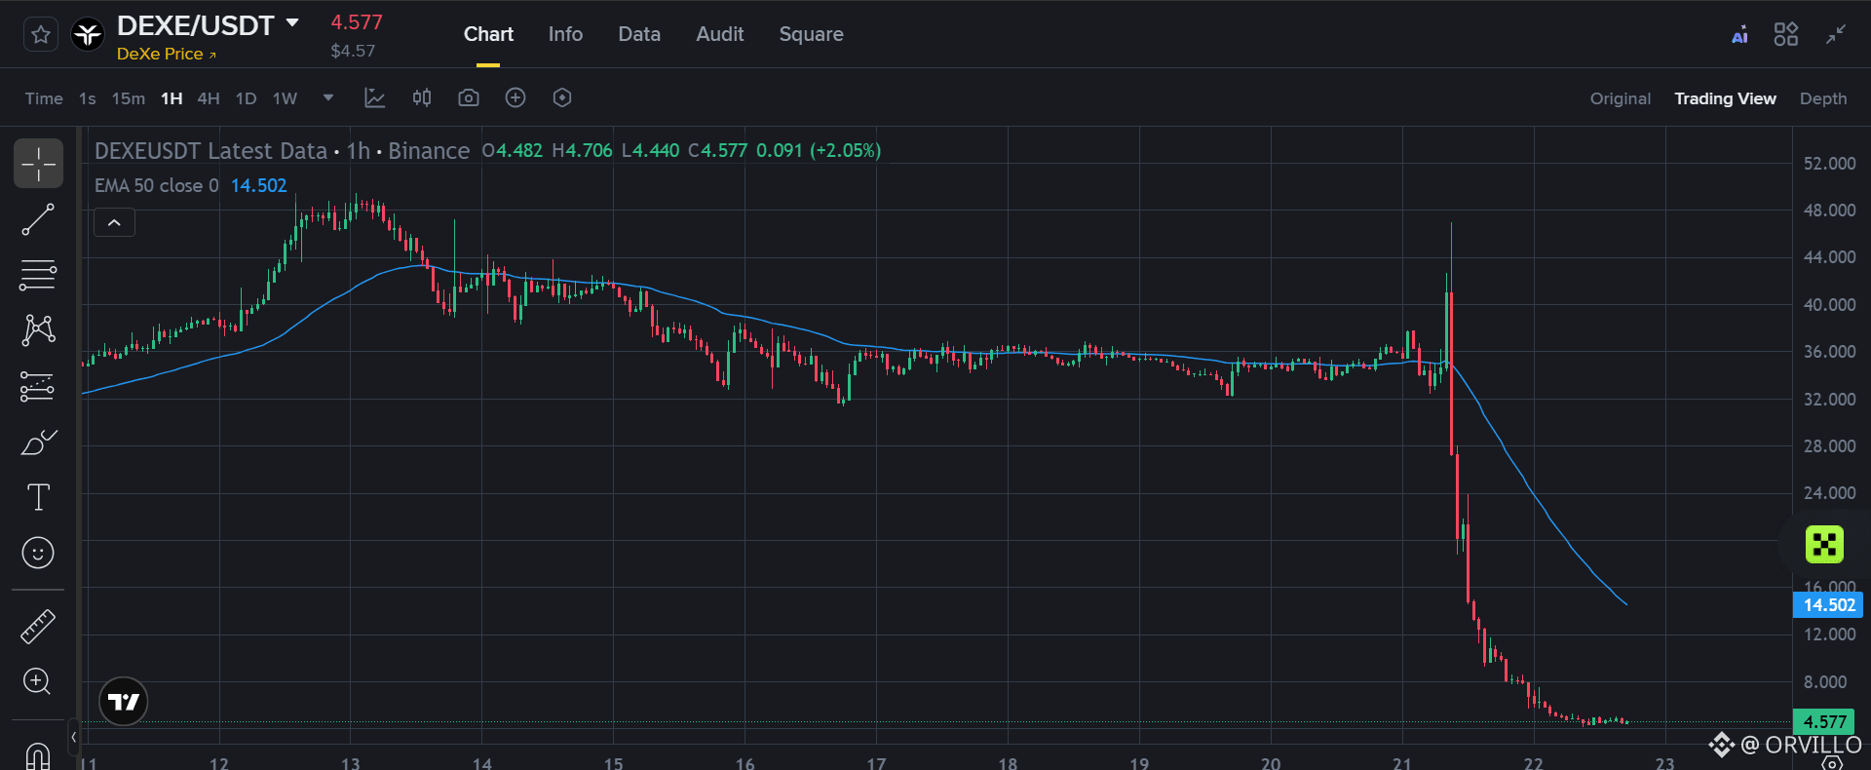Select the crosshair cursor tool

(38, 163)
